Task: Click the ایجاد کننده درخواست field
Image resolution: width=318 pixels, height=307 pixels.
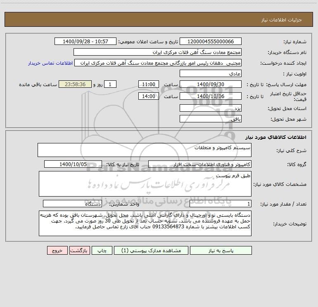Action: 158,63
